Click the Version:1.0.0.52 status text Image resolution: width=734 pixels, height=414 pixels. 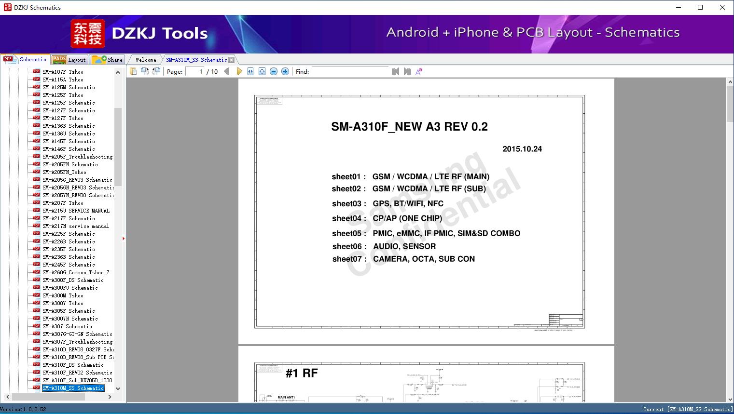pyautogui.click(x=24, y=409)
